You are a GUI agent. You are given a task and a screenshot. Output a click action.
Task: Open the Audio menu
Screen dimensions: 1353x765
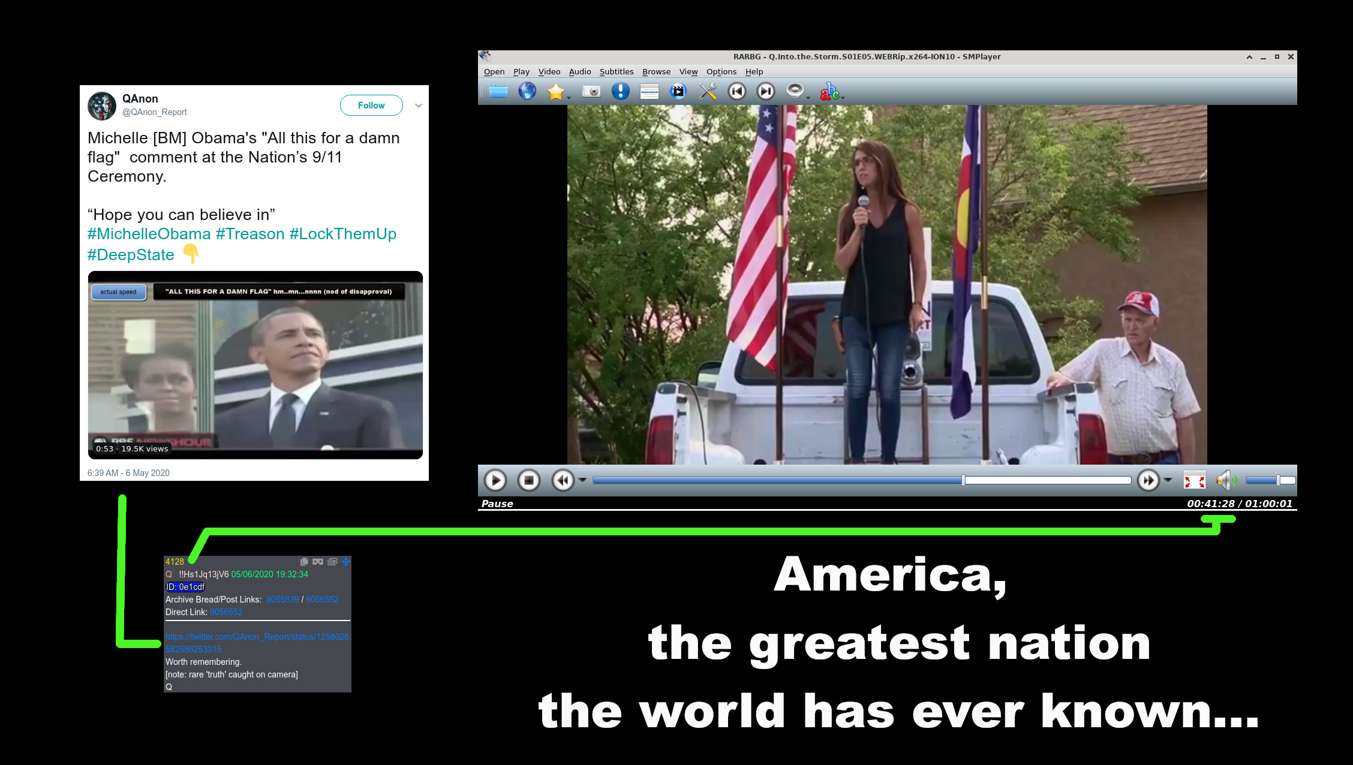pyautogui.click(x=580, y=72)
